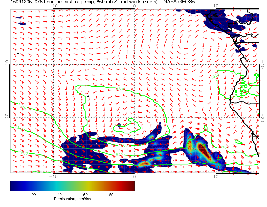Viewport: 267px width, 207px height.
Task: Click the black star marker on the coast
Action: tap(257, 136)
